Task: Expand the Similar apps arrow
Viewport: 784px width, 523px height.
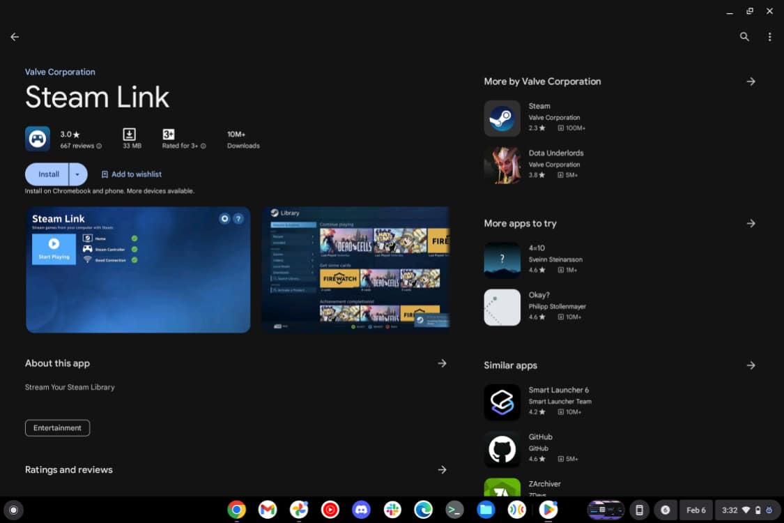Action: (x=751, y=365)
